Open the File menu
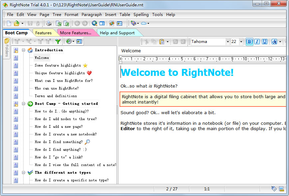This screenshot has height=196, width=289. (10, 15)
